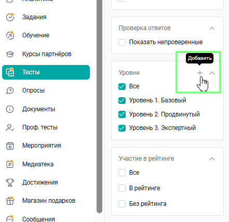This screenshot has width=229, height=222.
Task: Check the В рейтинге checkbox
Action: click(x=122, y=188)
